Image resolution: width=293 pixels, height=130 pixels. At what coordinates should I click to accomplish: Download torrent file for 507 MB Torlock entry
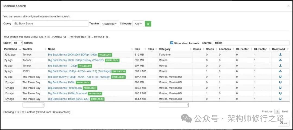tap(280, 66)
